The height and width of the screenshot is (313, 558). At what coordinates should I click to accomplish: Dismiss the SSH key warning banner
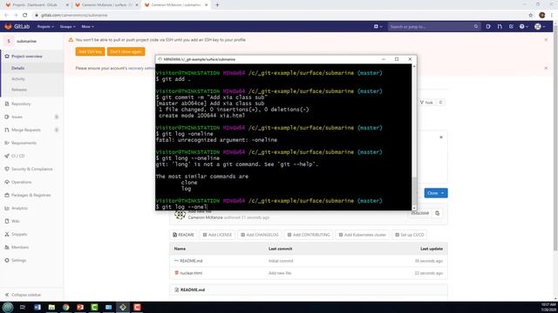(546, 40)
